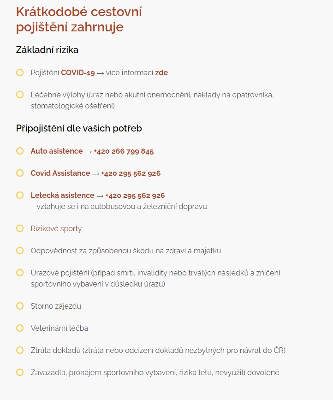Open the Covid Assistance link
This screenshot has height=400, width=333.
click(x=60, y=173)
